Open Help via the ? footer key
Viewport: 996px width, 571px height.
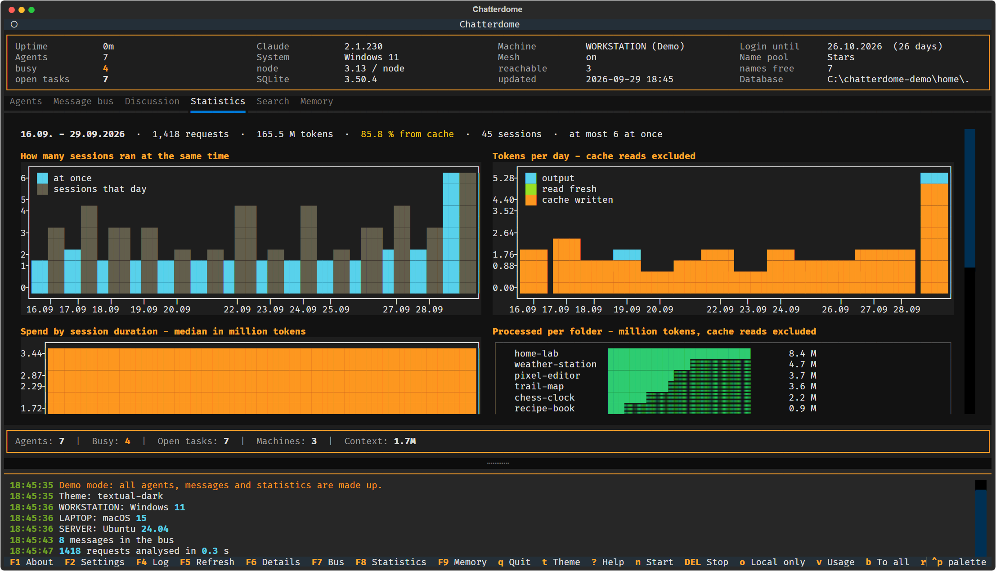608,562
